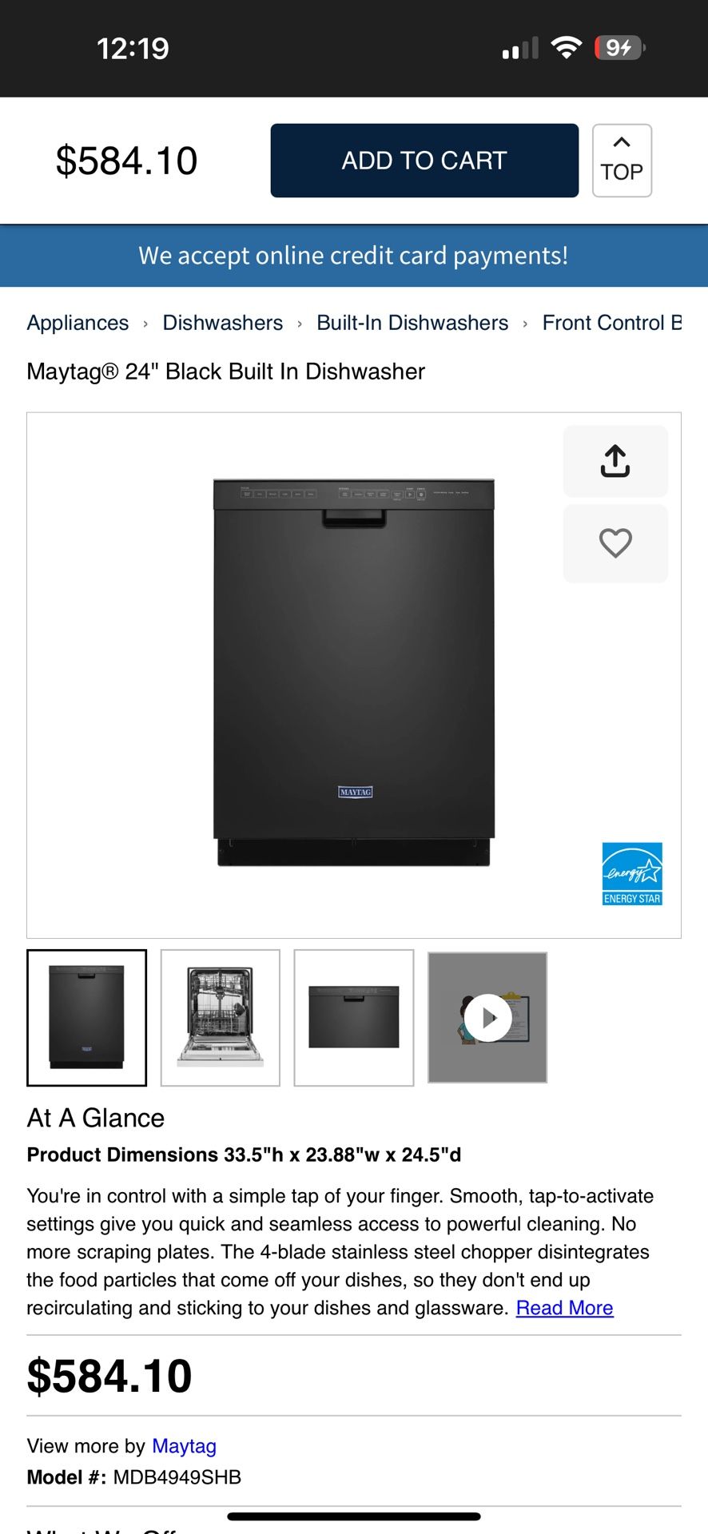Tap the main dishwasher product image
Image resolution: width=708 pixels, height=1534 pixels.
click(354, 673)
